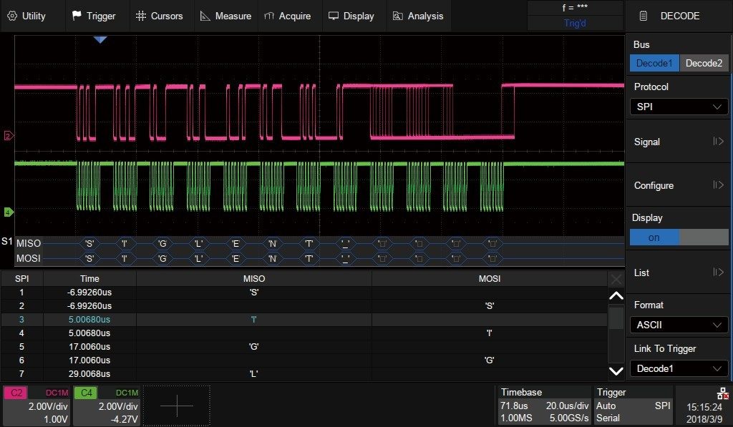Select the Decode1 bus
Screen dimensions: 733x427
coord(654,63)
